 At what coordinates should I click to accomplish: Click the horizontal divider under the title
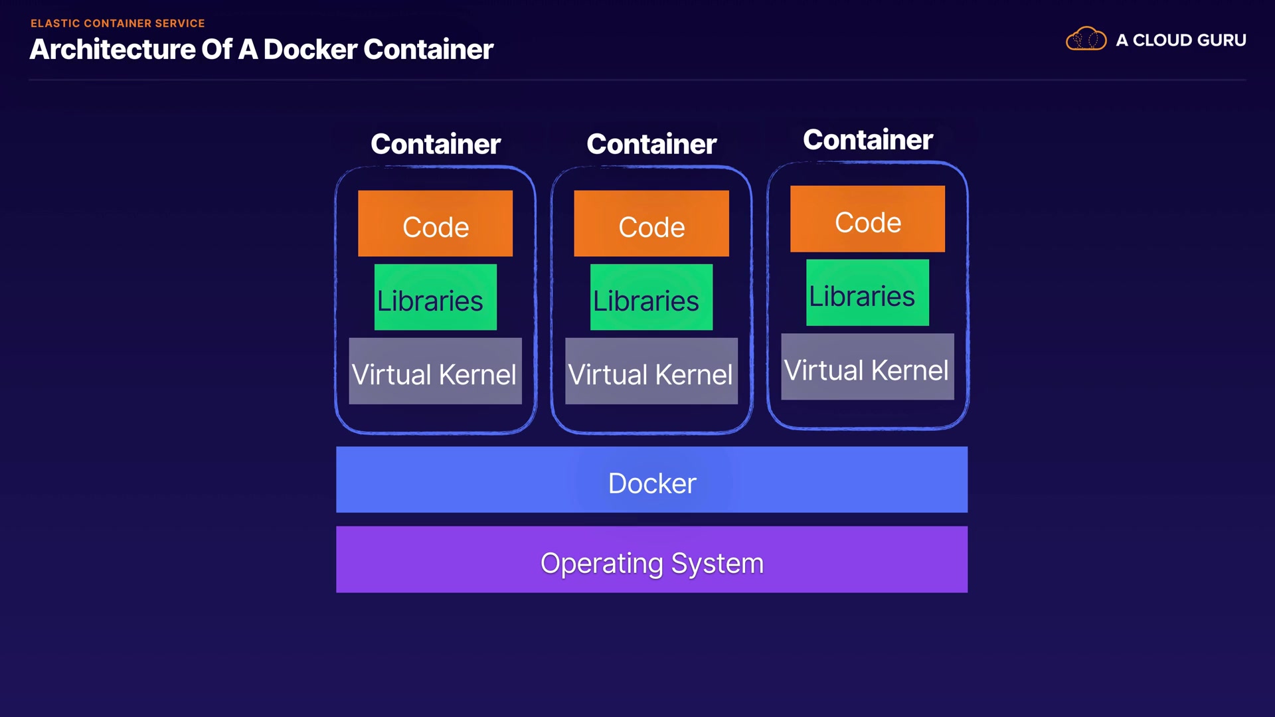tap(637, 80)
